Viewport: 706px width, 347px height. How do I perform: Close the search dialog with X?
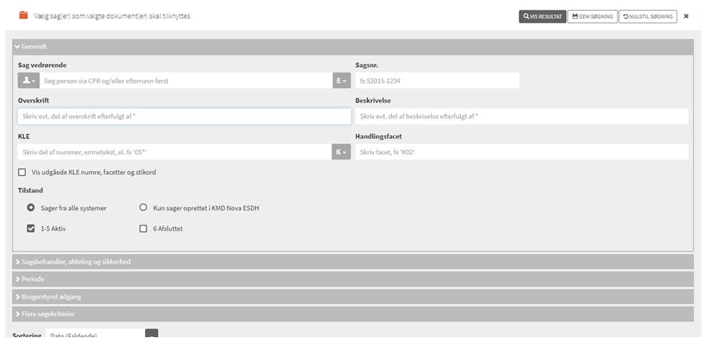pos(686,16)
